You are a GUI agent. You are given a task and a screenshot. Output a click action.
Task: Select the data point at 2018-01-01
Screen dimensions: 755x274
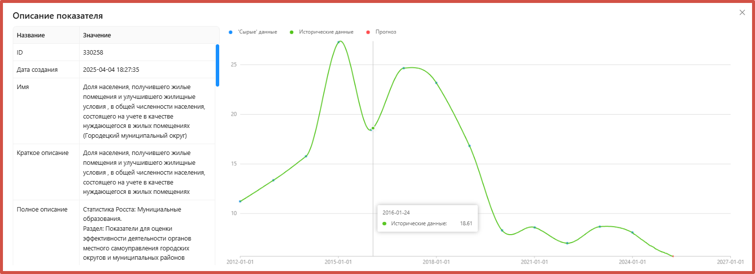pos(436,83)
